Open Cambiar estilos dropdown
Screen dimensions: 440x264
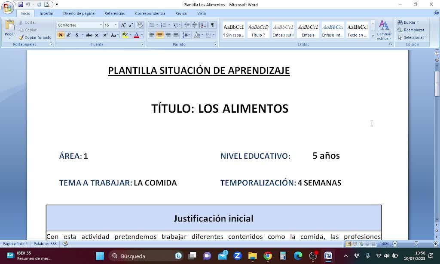pyautogui.click(x=384, y=30)
